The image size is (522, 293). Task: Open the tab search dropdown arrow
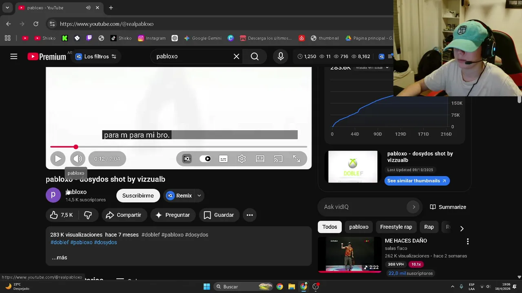point(7,8)
